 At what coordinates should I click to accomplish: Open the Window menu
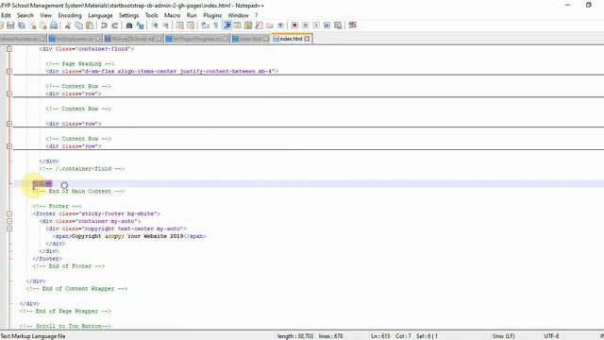(x=238, y=15)
